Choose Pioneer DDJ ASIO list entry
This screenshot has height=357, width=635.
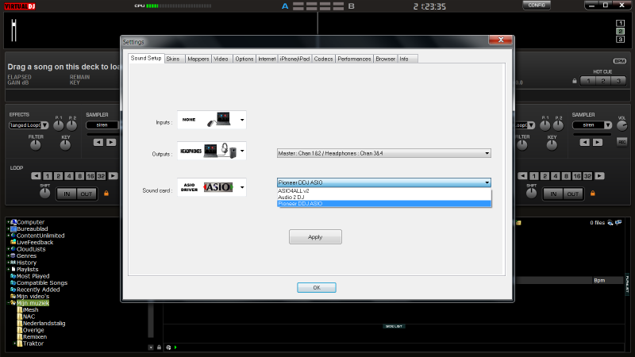click(384, 204)
